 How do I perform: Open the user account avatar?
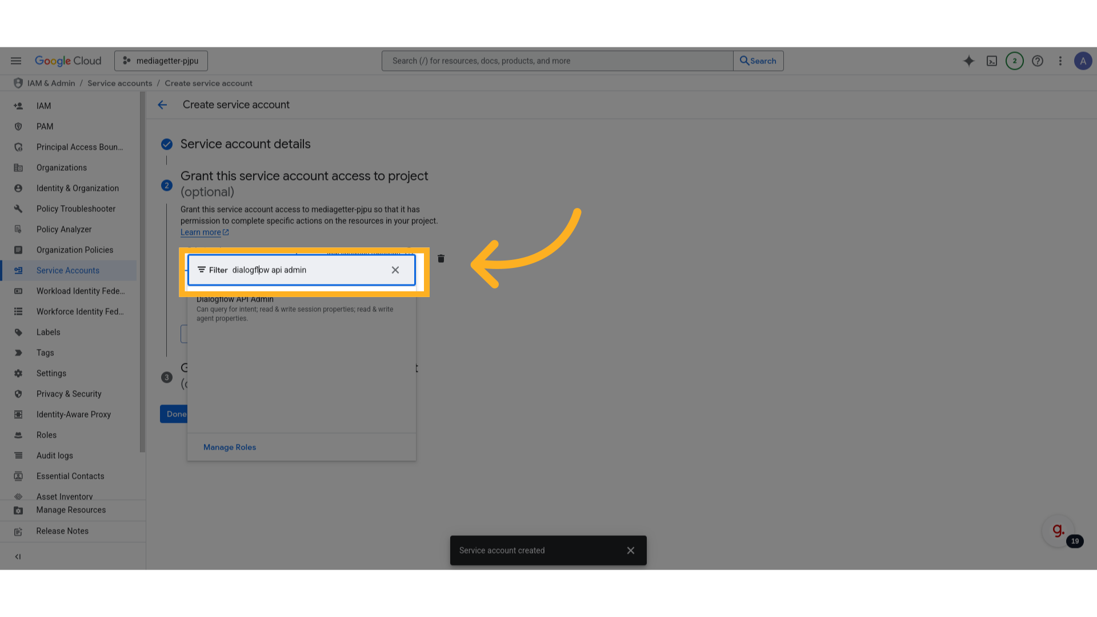1083,61
